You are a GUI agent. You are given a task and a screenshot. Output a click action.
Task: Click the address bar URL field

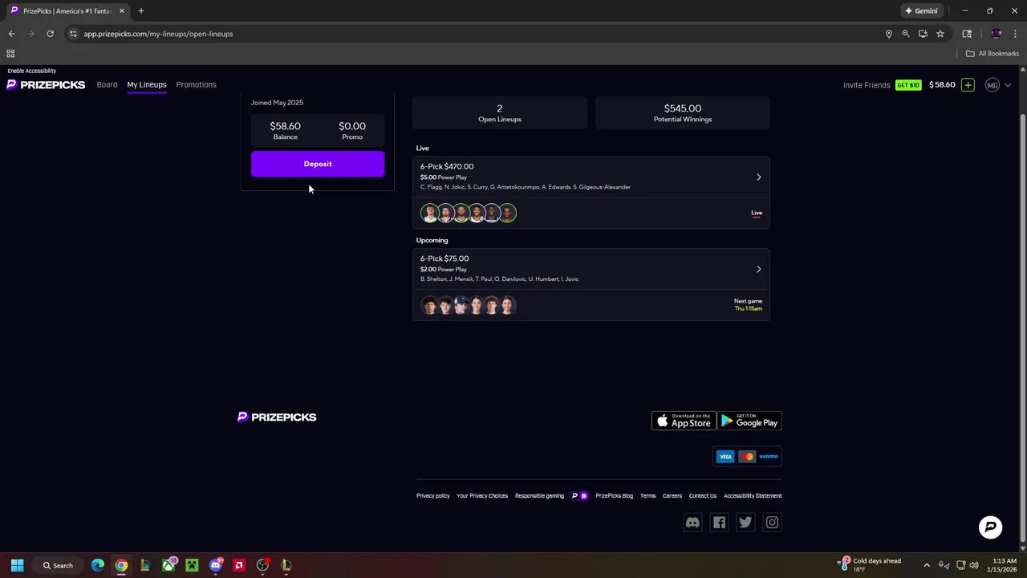473,34
